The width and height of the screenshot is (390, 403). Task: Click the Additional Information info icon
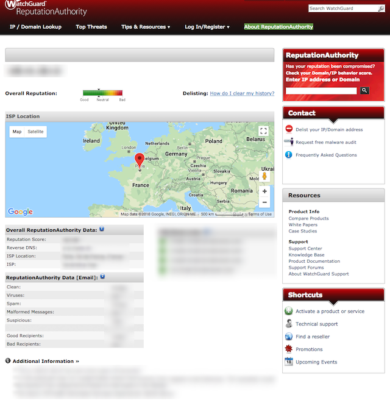[x=8, y=361]
